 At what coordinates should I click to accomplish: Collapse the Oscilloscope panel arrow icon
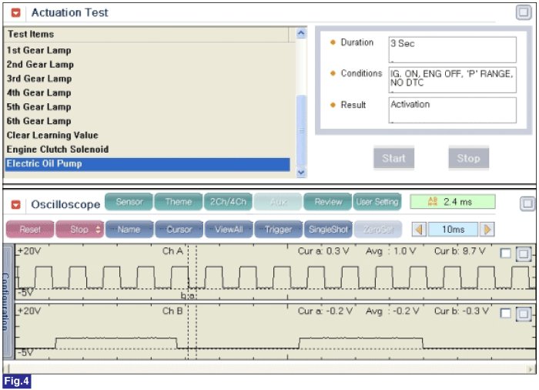15,204
